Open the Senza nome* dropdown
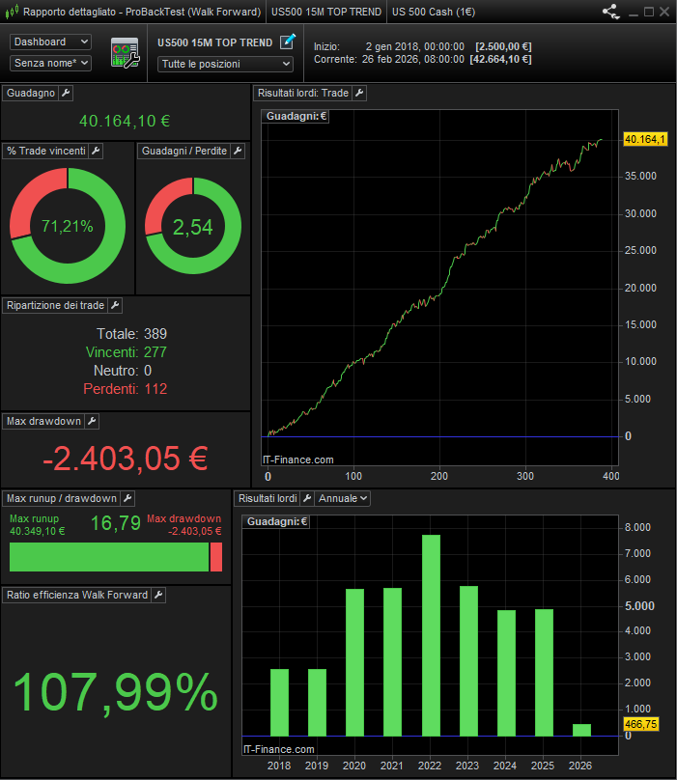This screenshot has height=780, width=677. tap(51, 63)
